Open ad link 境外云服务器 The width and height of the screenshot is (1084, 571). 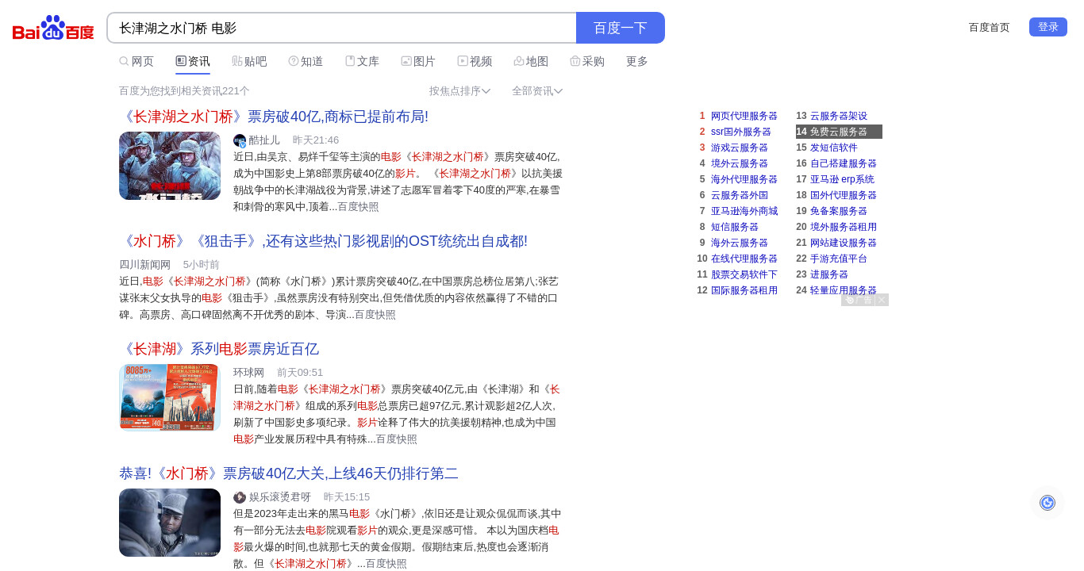pos(740,163)
